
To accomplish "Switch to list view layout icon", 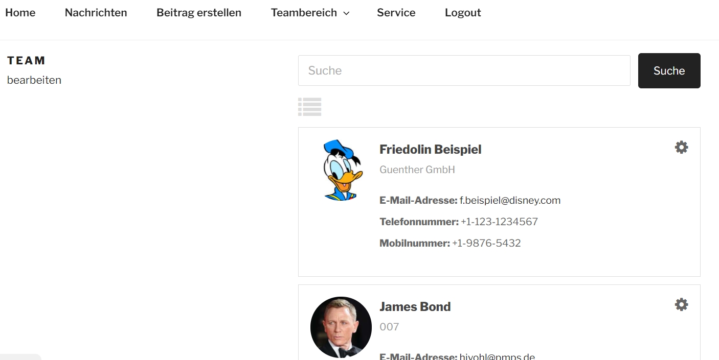I will point(309,107).
